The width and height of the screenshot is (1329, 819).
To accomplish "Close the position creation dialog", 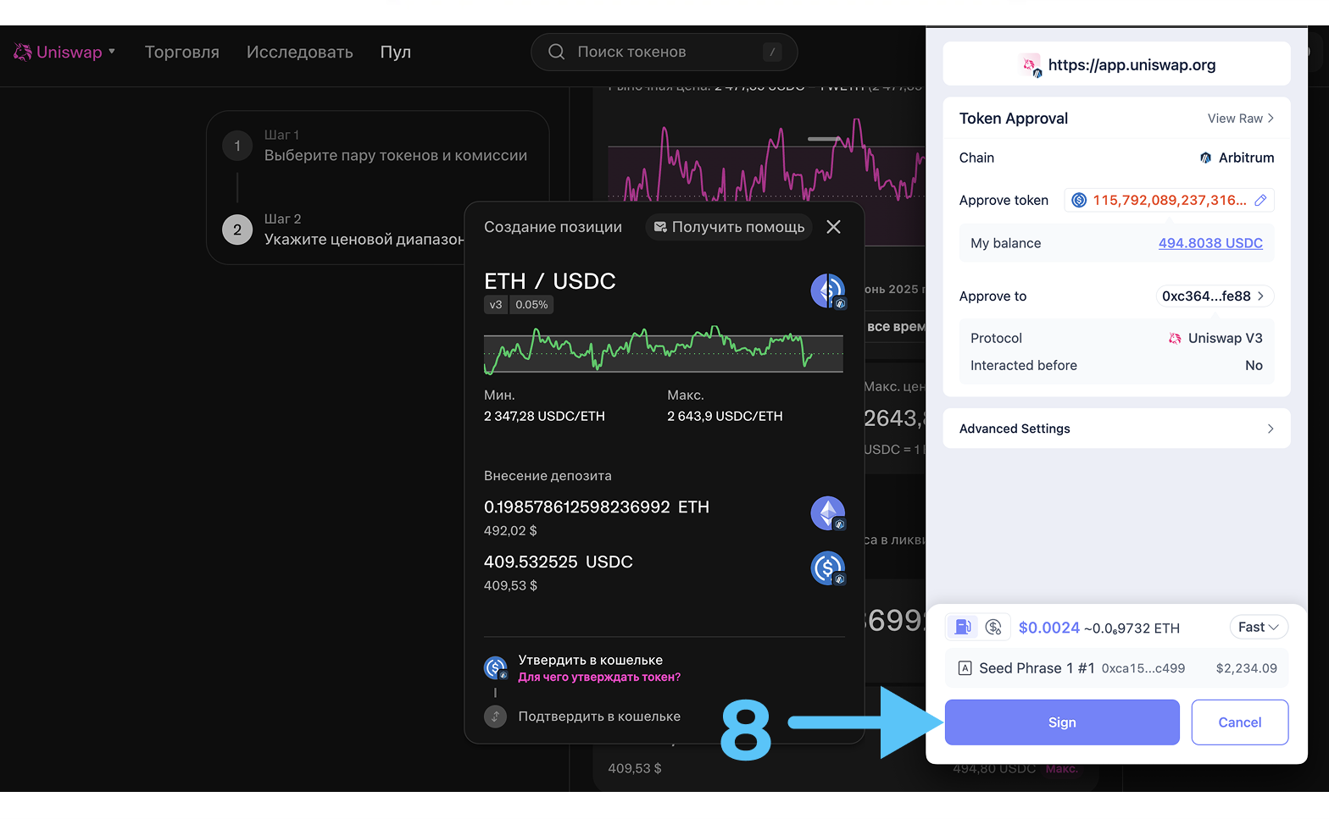I will [x=833, y=227].
